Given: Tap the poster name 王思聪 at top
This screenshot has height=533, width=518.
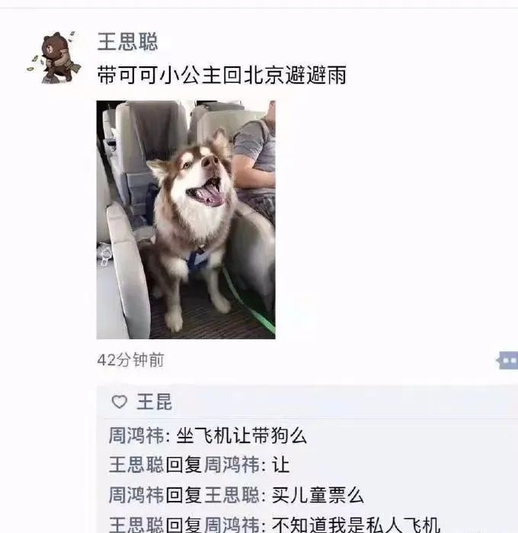Looking at the screenshot, I should pyautogui.click(x=128, y=42).
